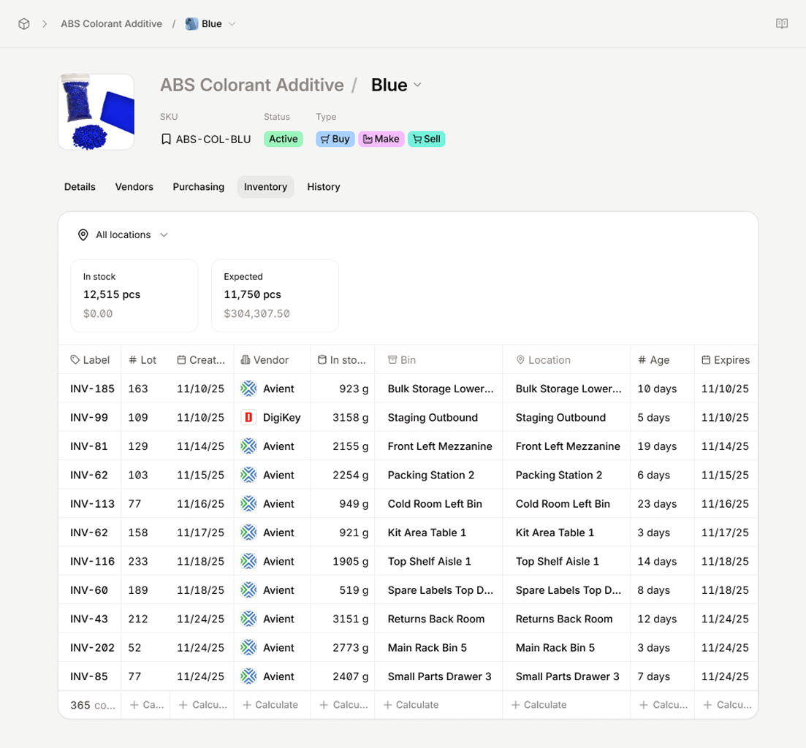Viewport: 806px width, 748px height.
Task: Click the Avient logo in INV-81 row
Action: pyautogui.click(x=248, y=446)
